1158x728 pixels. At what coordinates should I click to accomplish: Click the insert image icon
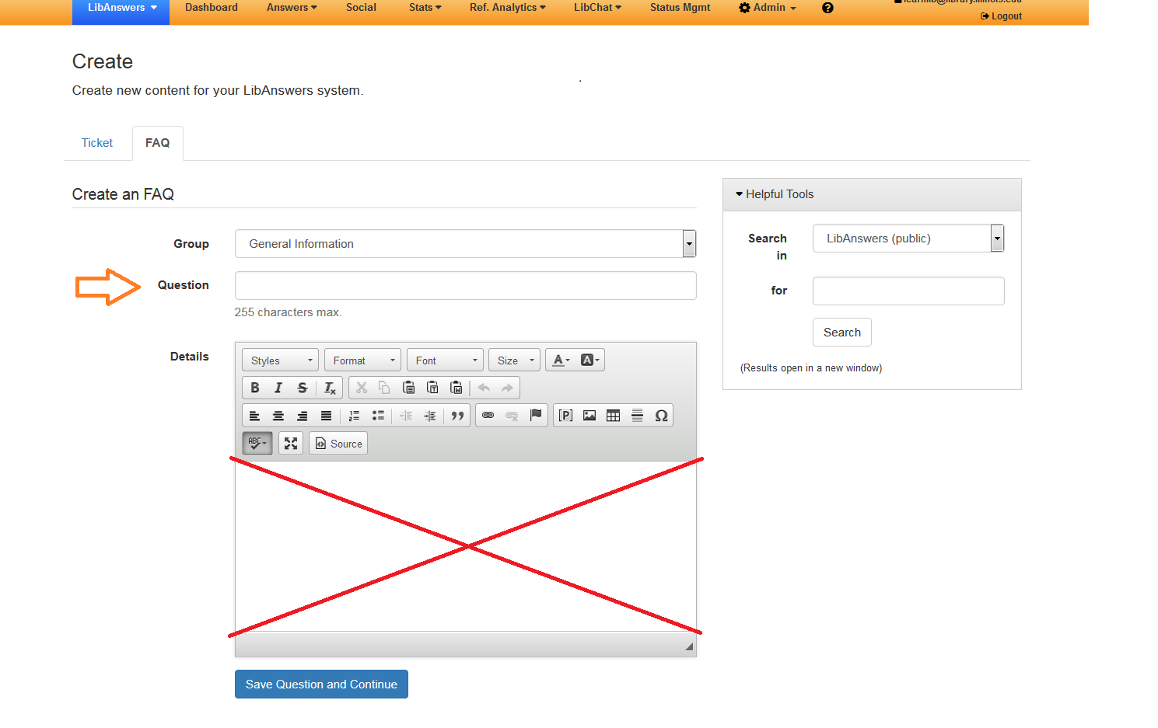[x=589, y=416]
